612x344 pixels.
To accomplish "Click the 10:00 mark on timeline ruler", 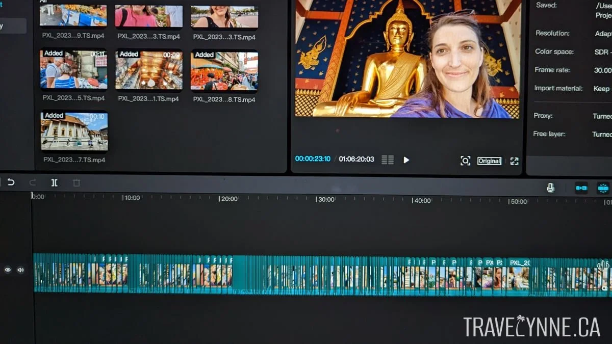I will (132, 198).
